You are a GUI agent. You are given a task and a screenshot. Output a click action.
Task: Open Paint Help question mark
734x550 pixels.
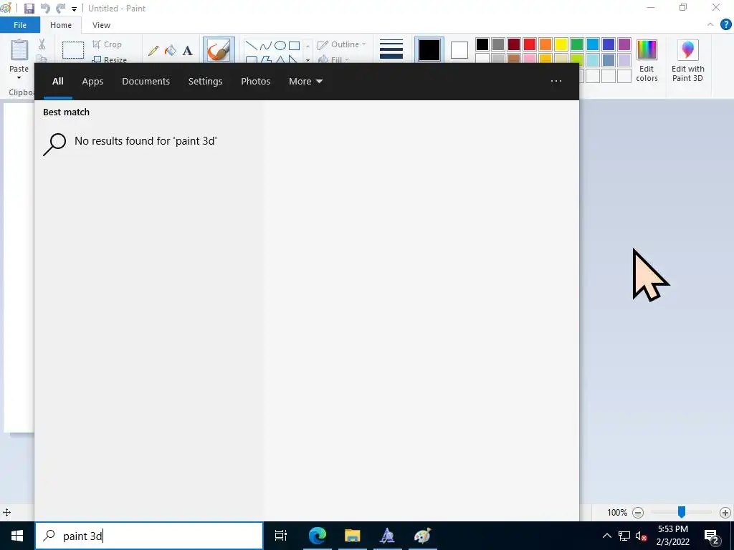725,25
